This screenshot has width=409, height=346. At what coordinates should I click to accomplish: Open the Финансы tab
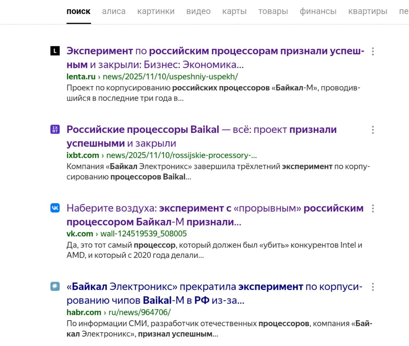coord(318,12)
